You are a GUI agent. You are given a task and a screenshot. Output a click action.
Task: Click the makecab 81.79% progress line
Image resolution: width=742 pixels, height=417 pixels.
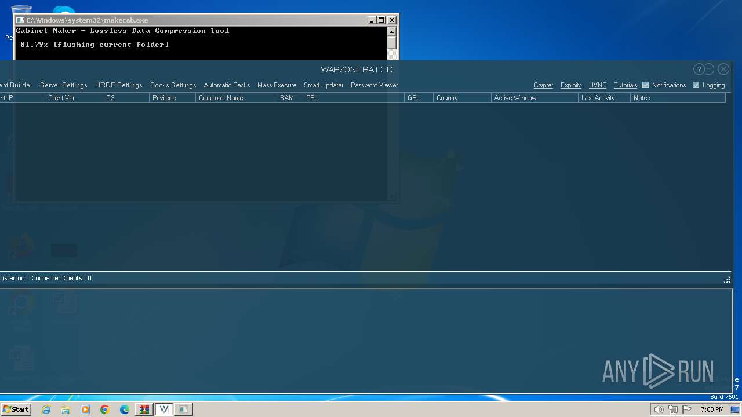[94, 45]
